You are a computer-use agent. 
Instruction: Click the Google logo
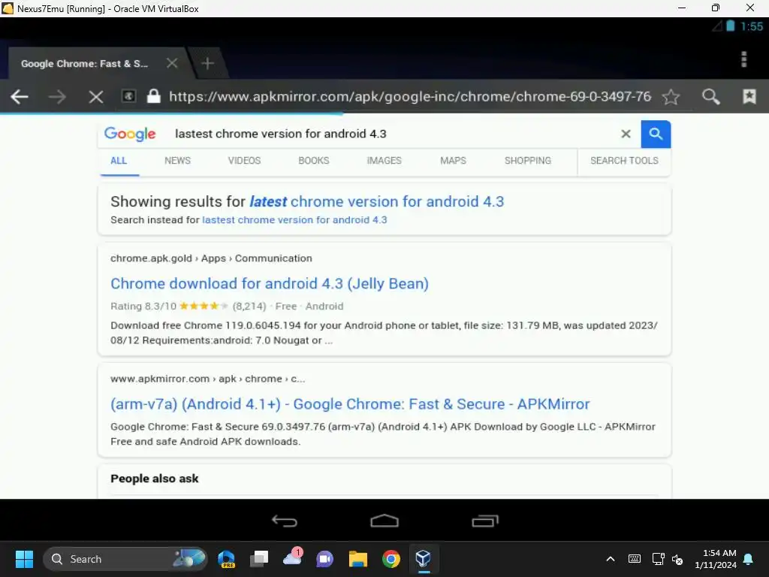click(130, 134)
